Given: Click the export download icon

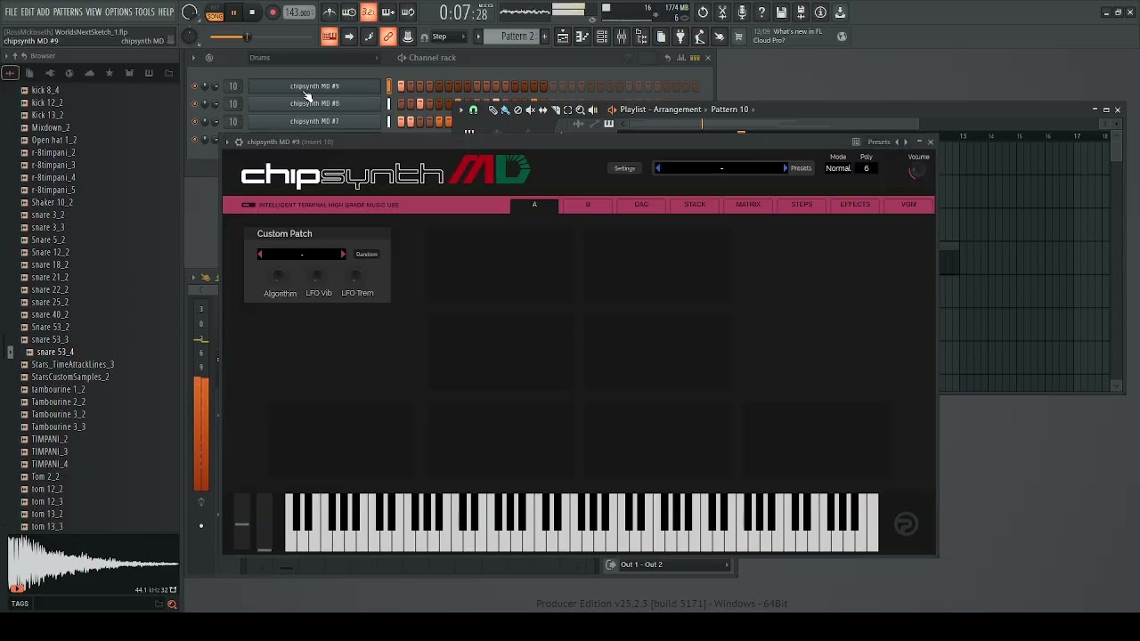Looking at the screenshot, I should click(x=840, y=12).
